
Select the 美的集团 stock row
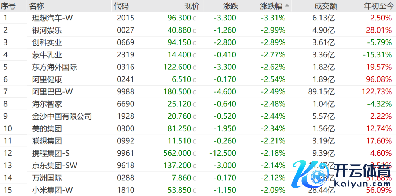(47, 129)
